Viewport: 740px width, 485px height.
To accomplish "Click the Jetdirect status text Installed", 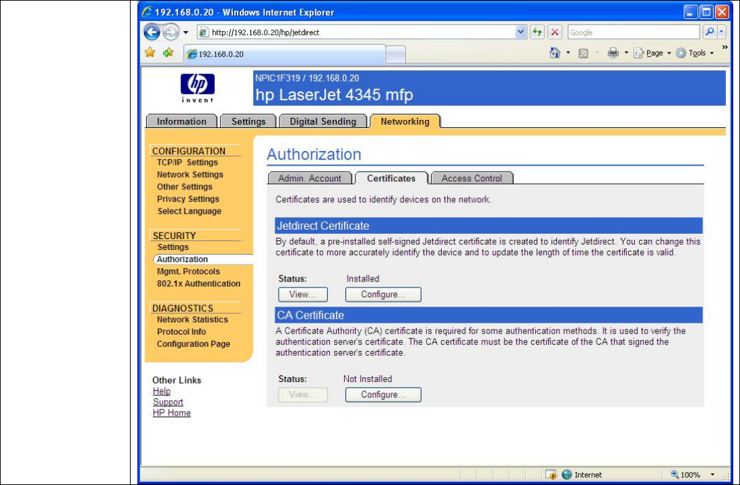I will [362, 279].
